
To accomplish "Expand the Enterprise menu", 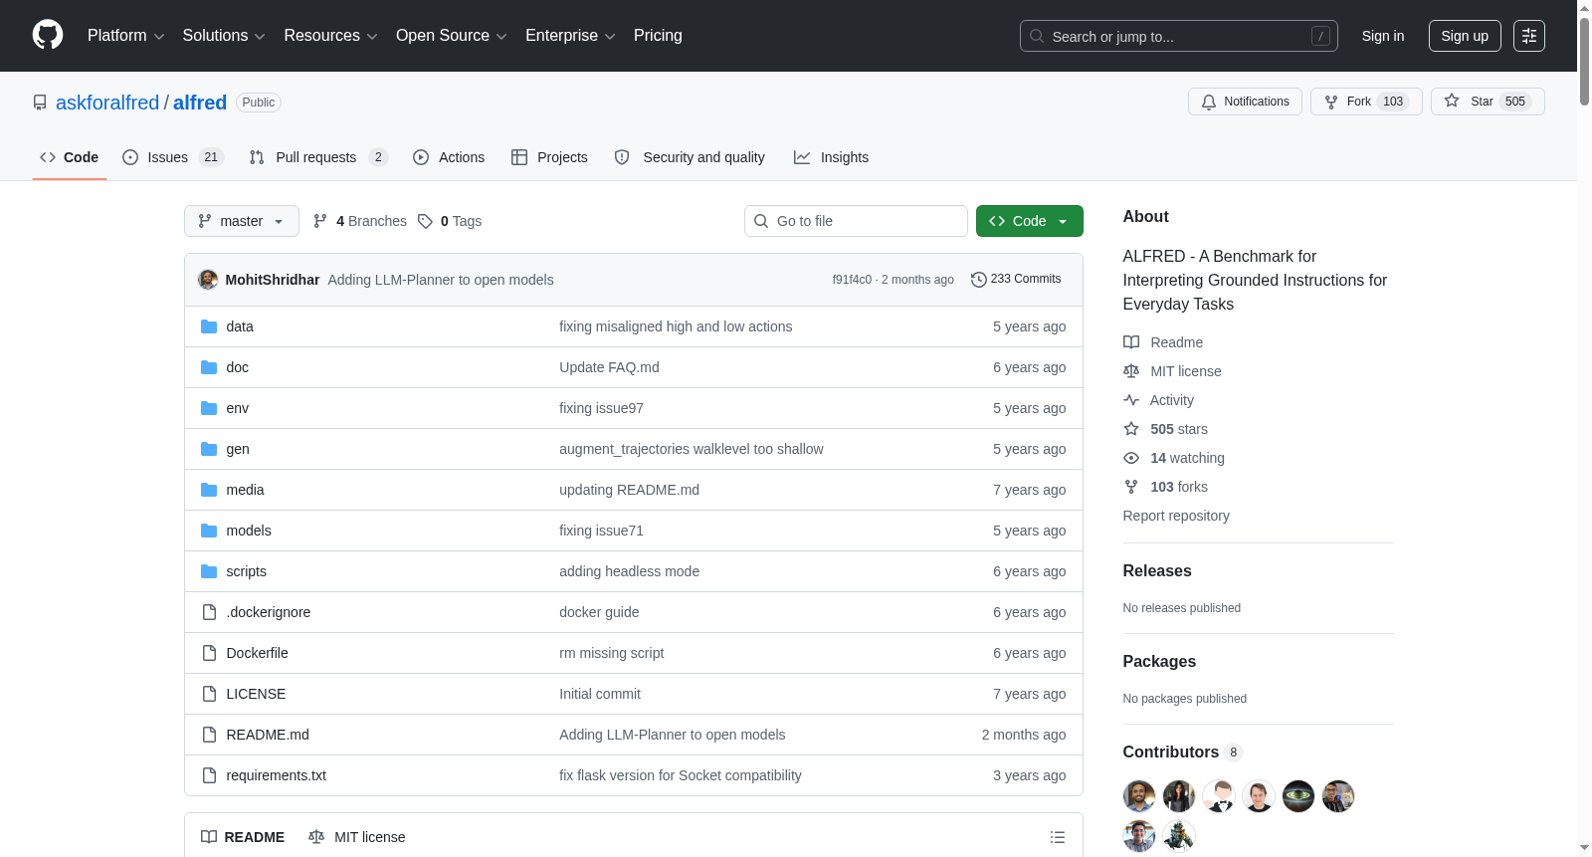I will pyautogui.click(x=570, y=36).
